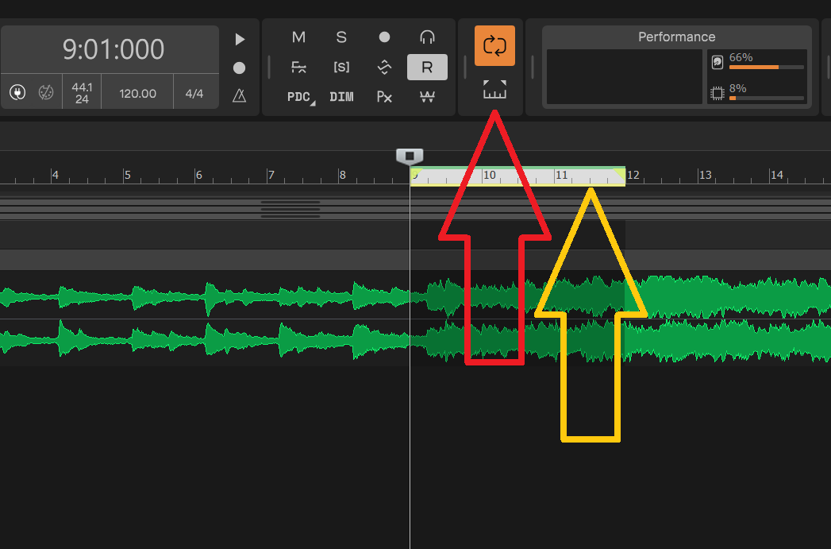
Task: Click the 9:01:000 time display
Action: tap(113, 49)
